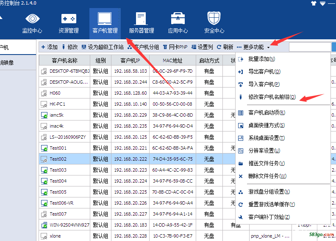Click the Test001 client icon
The image size is (336, 241).
[44, 148]
